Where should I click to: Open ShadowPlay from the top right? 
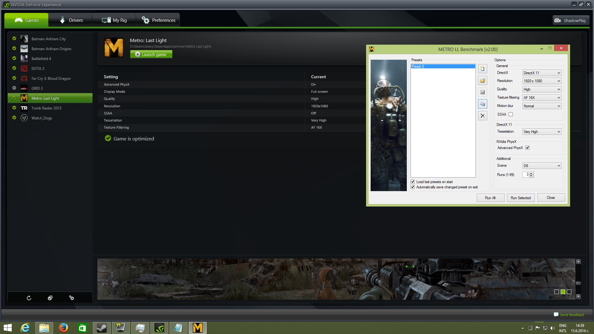[570, 20]
